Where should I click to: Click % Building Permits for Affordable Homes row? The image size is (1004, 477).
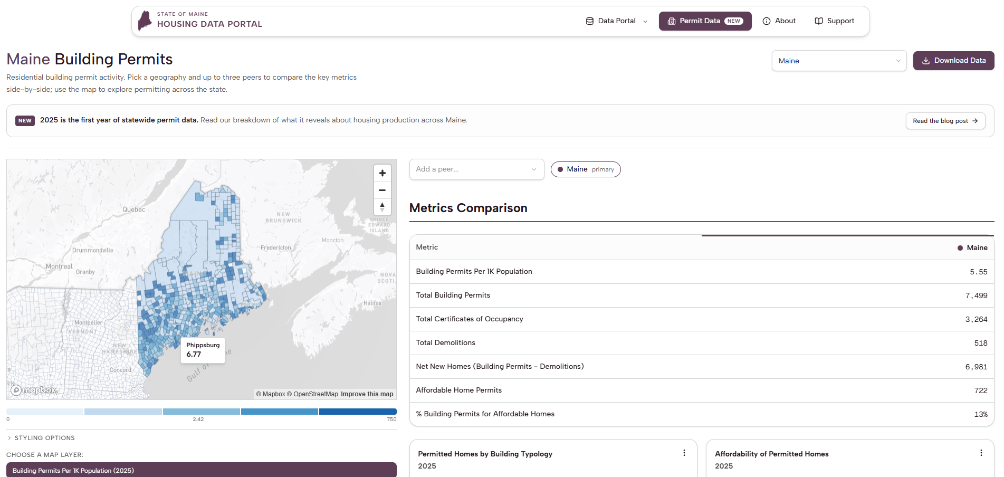click(x=702, y=414)
